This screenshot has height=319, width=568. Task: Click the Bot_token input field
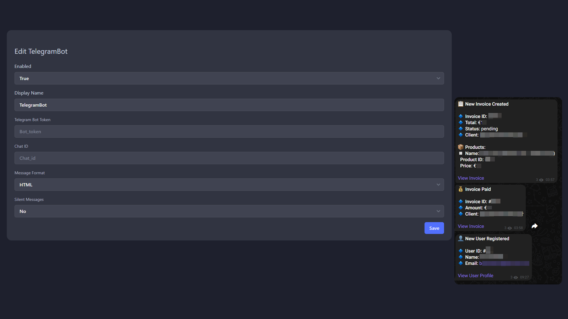[229, 131]
